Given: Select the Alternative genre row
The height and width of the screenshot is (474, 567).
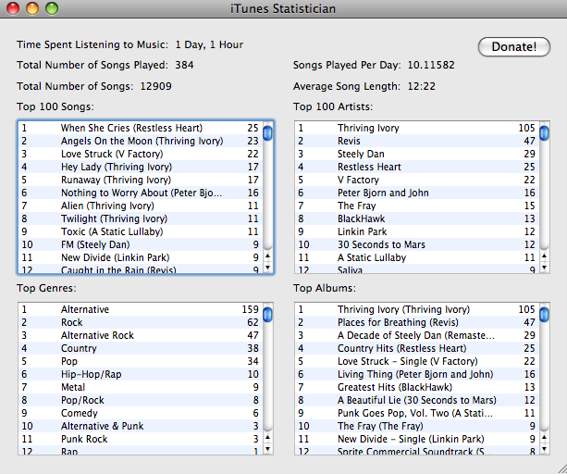Looking at the screenshot, I should tap(141, 309).
